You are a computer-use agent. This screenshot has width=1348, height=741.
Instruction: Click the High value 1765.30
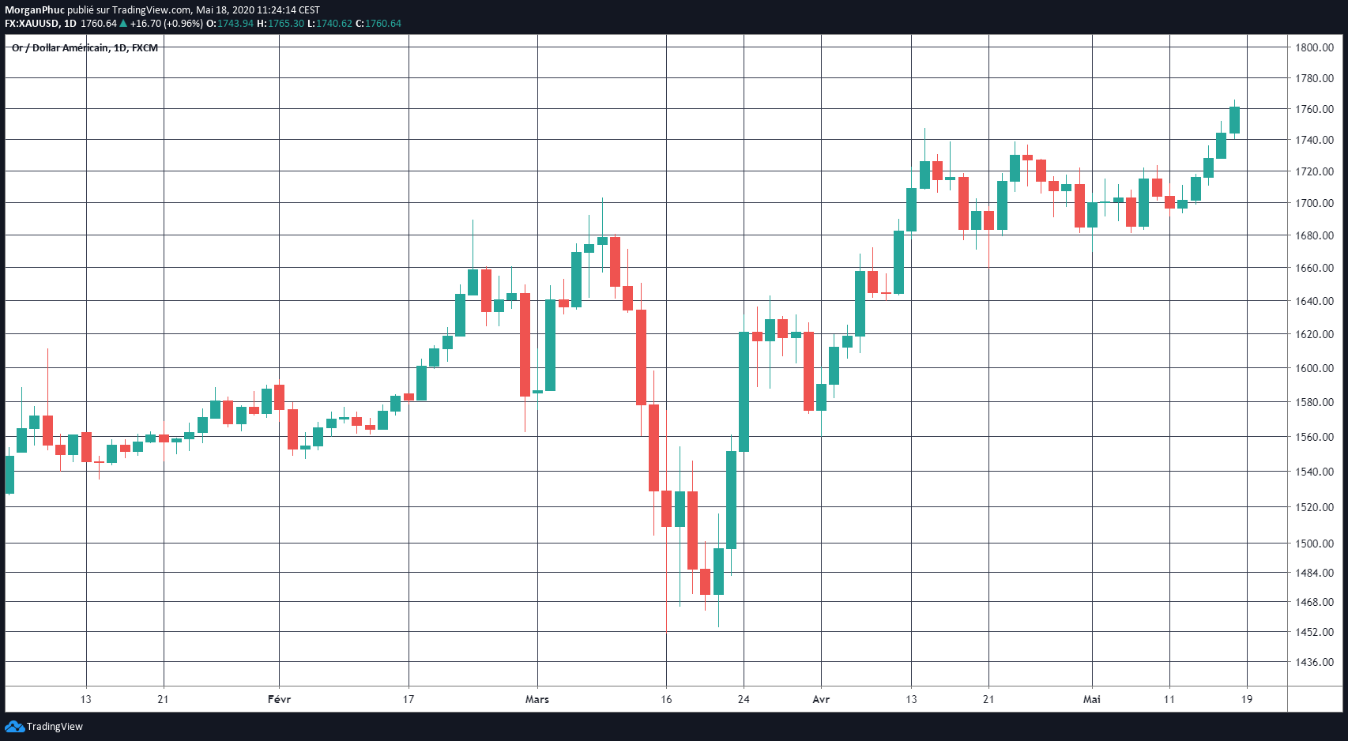click(x=286, y=24)
